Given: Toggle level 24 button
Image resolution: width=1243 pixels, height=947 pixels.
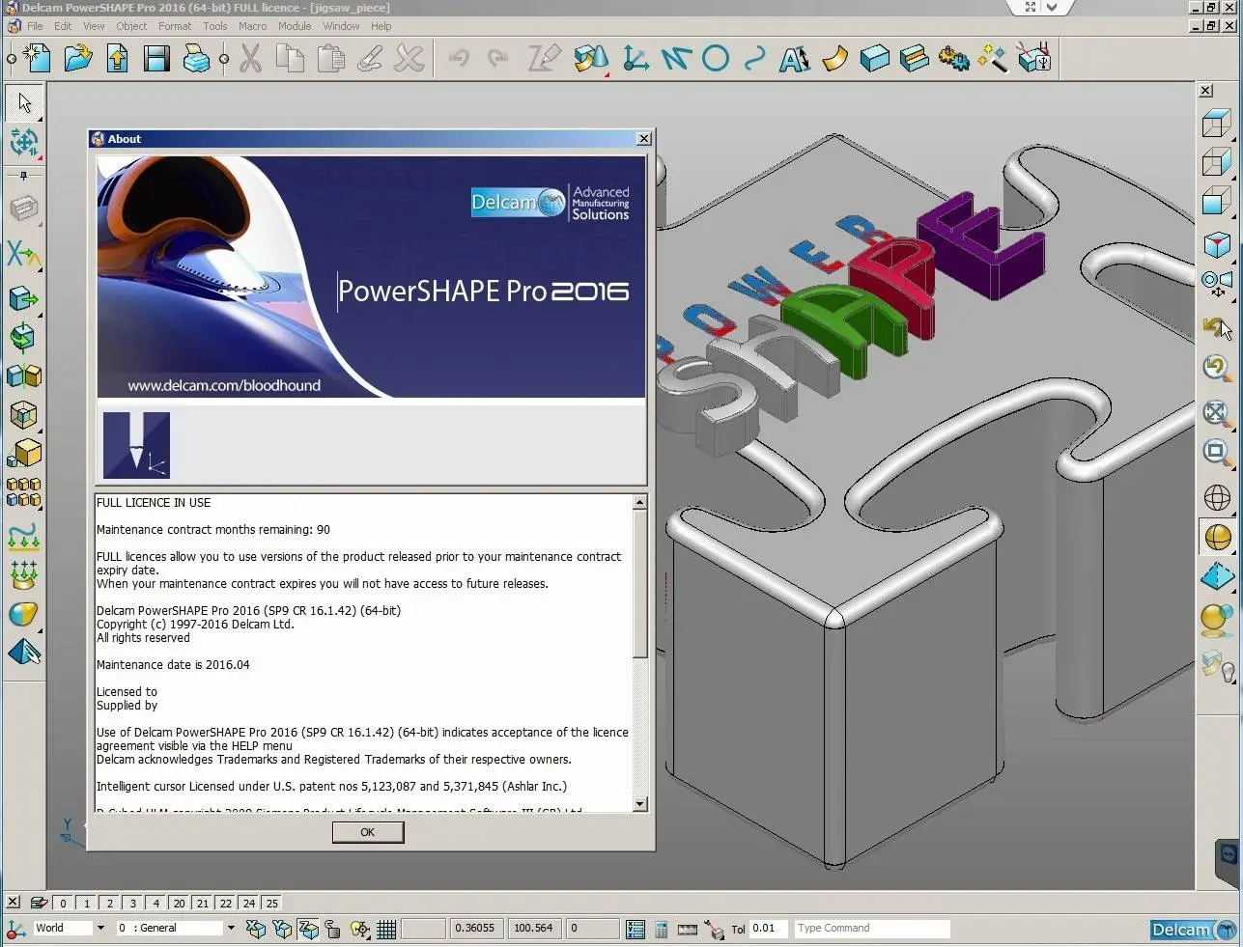Looking at the screenshot, I should point(248,904).
